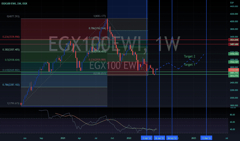Viewport: 240px width, 141px height.
Task: Click the 2000.000 price axis value
Action: click(234, 98)
